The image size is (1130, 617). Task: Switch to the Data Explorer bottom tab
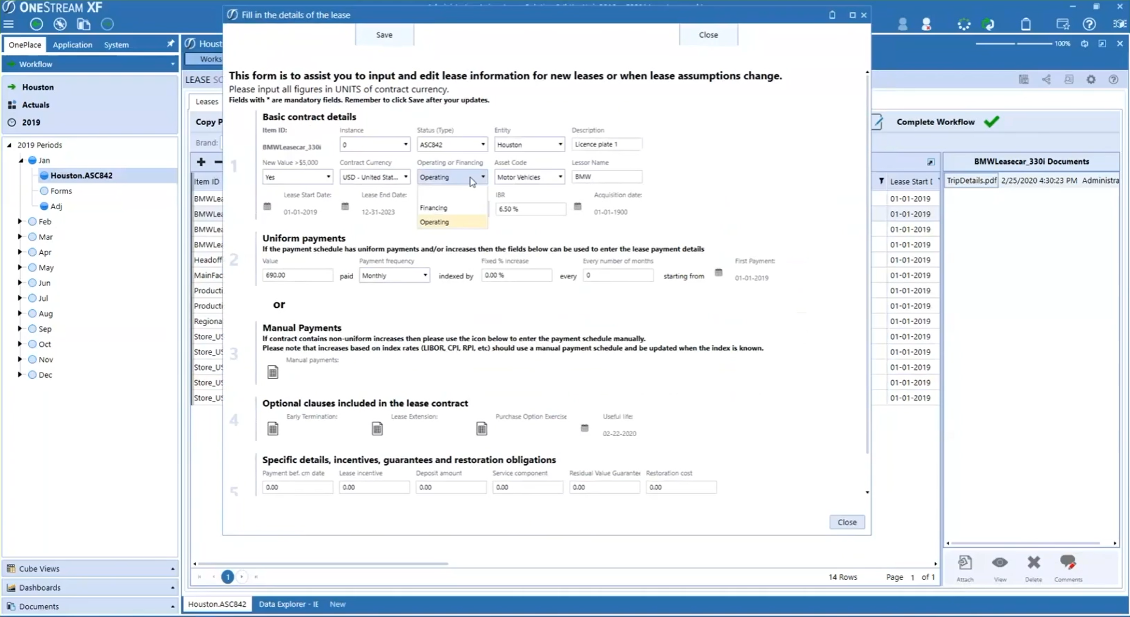[x=288, y=604]
